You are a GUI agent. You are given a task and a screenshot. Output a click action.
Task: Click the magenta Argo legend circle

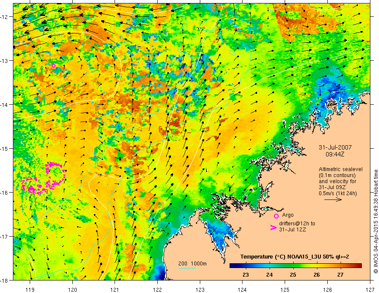(276, 216)
